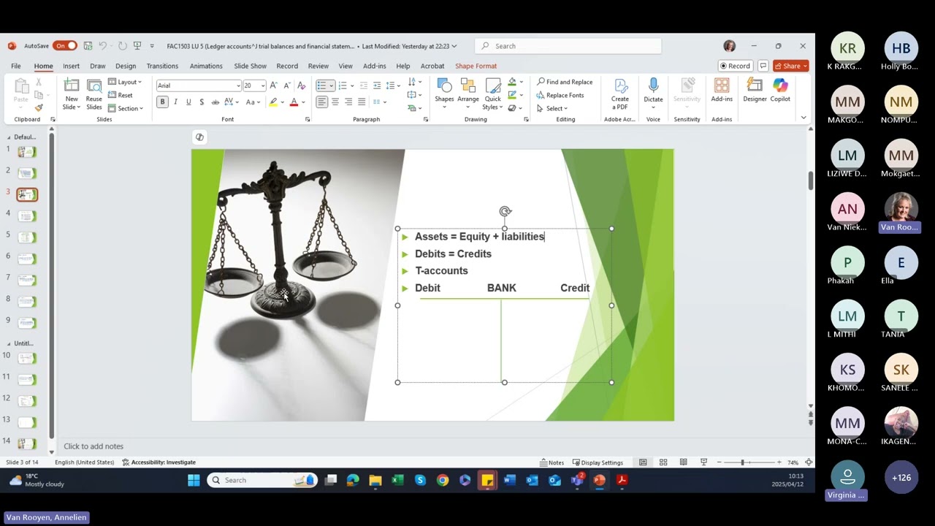Click Increase Font Size icon
Viewport: 935px width, 526px height.
(x=273, y=85)
